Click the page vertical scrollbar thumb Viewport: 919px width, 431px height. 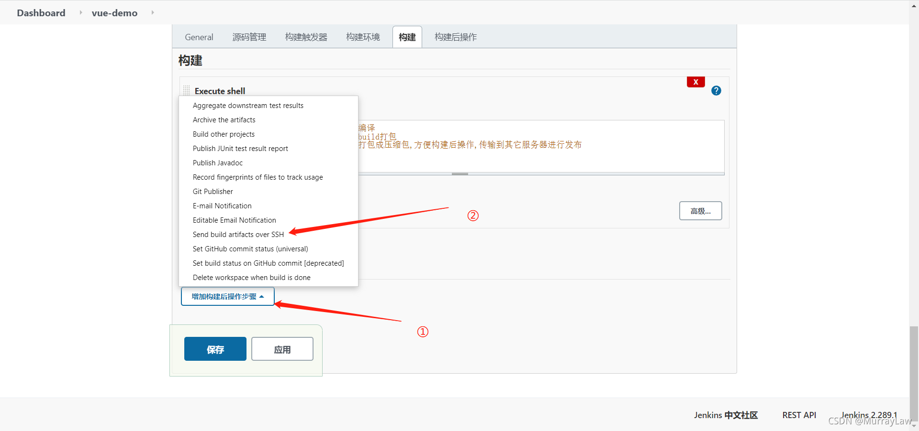point(914,373)
